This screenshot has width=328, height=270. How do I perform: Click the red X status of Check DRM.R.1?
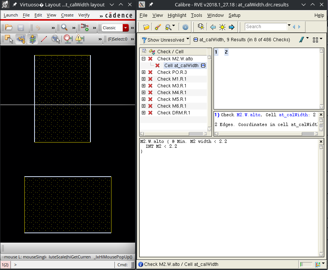pos(150,113)
